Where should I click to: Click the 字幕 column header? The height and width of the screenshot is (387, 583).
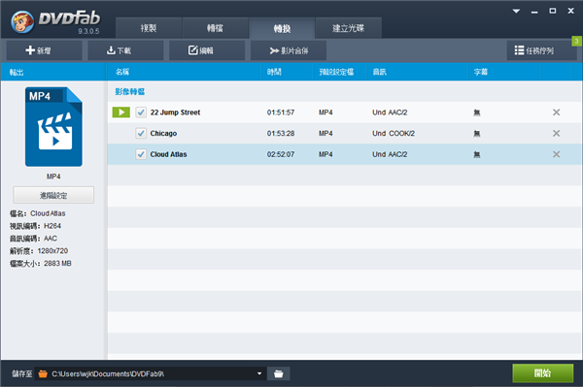click(481, 72)
